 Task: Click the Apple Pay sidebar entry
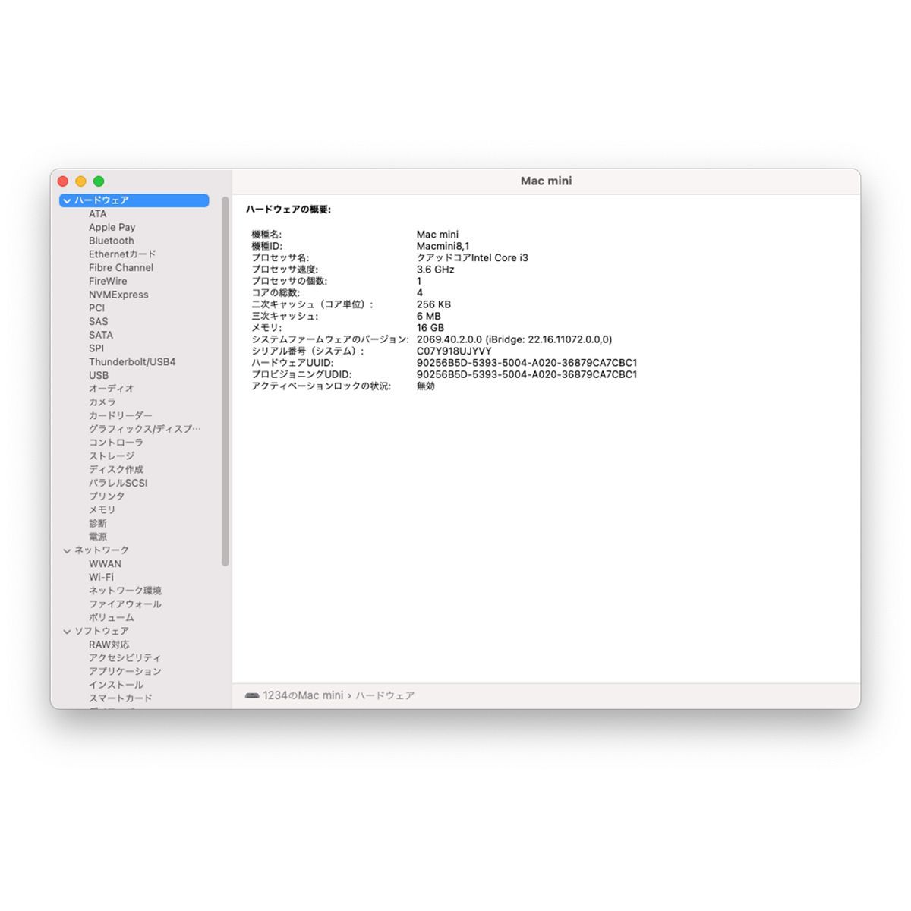(112, 227)
